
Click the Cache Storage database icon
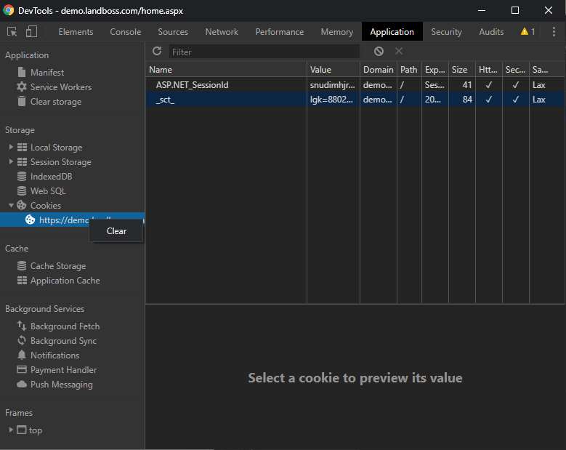pos(22,266)
